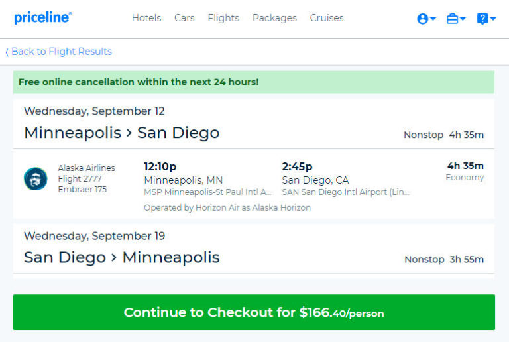Open the Packages menu item
This screenshot has width=509, height=342.
pos(274,18)
